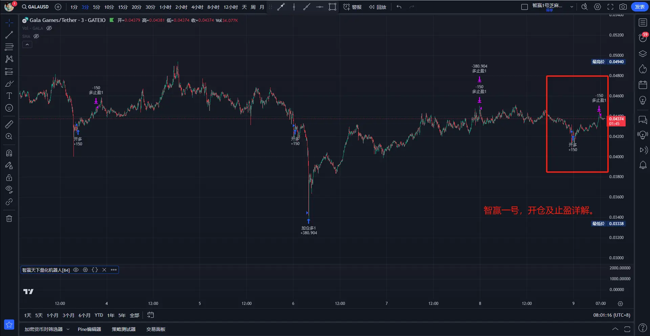The width and height of the screenshot is (650, 336).
Task: Expand the layout name dropdown arrow
Action: pos(572,7)
